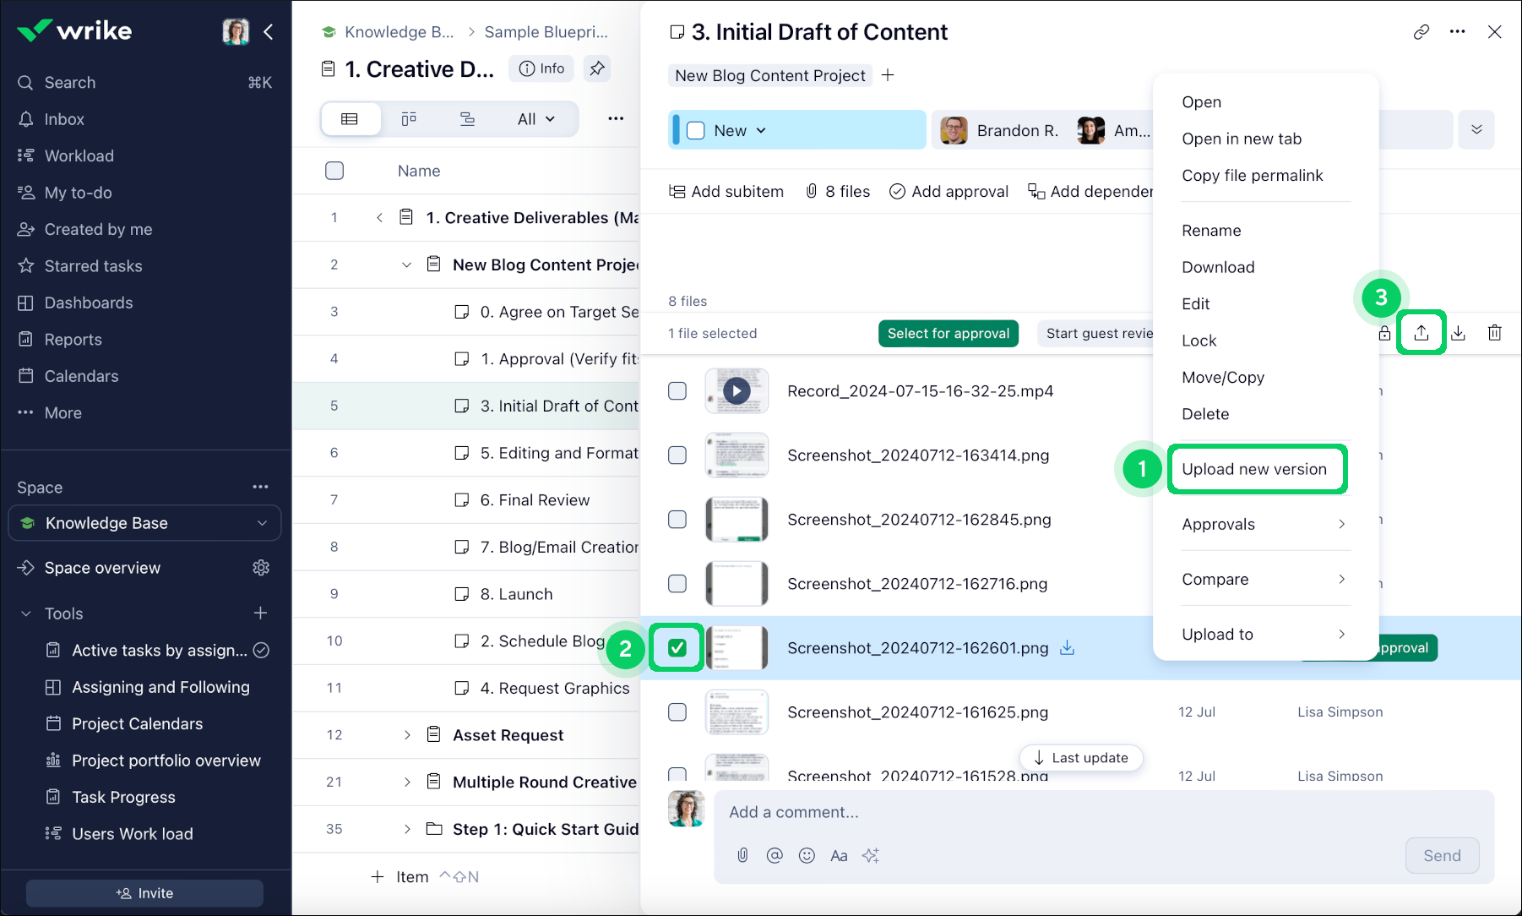Viewport: 1522px width, 916px height.
Task: Click the upload new version icon
Action: click(x=1421, y=333)
